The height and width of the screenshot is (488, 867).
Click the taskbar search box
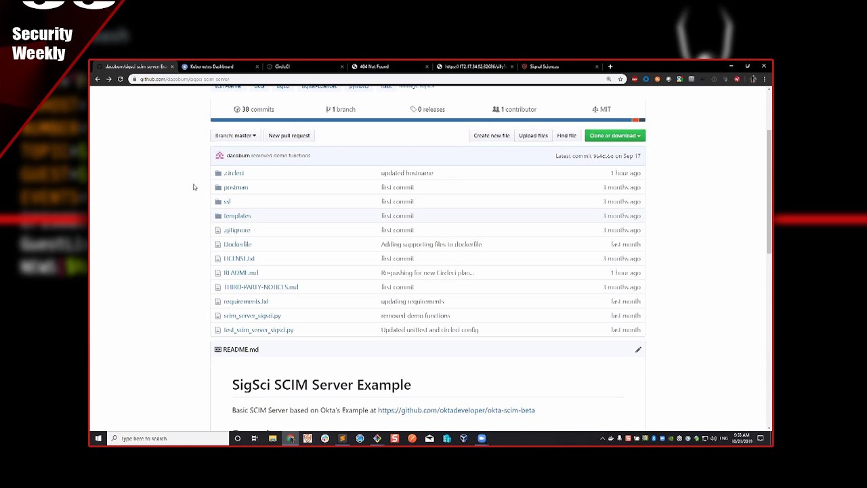[169, 439]
